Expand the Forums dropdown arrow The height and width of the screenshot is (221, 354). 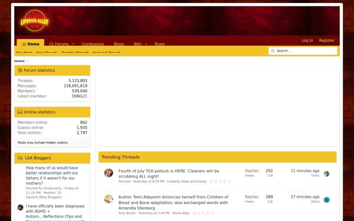click(x=73, y=44)
